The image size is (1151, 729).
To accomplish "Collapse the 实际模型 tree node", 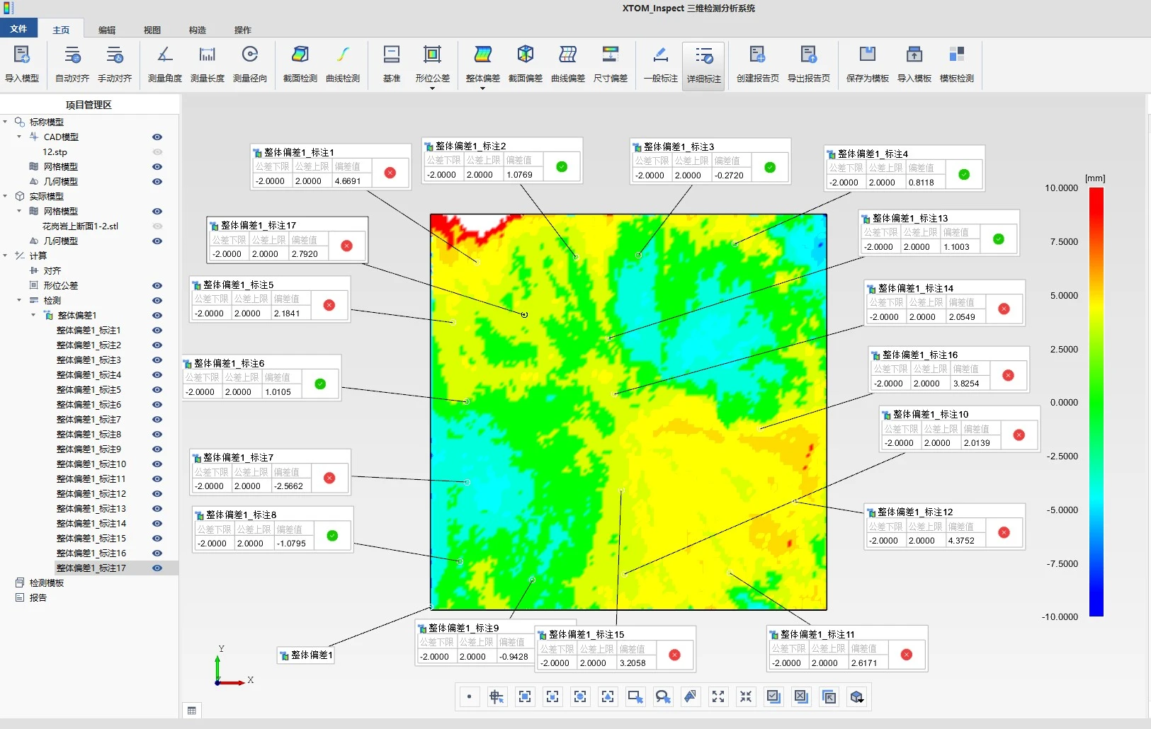I will coord(6,196).
